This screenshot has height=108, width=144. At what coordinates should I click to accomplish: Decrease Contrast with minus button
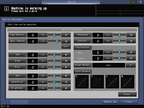(108, 41)
